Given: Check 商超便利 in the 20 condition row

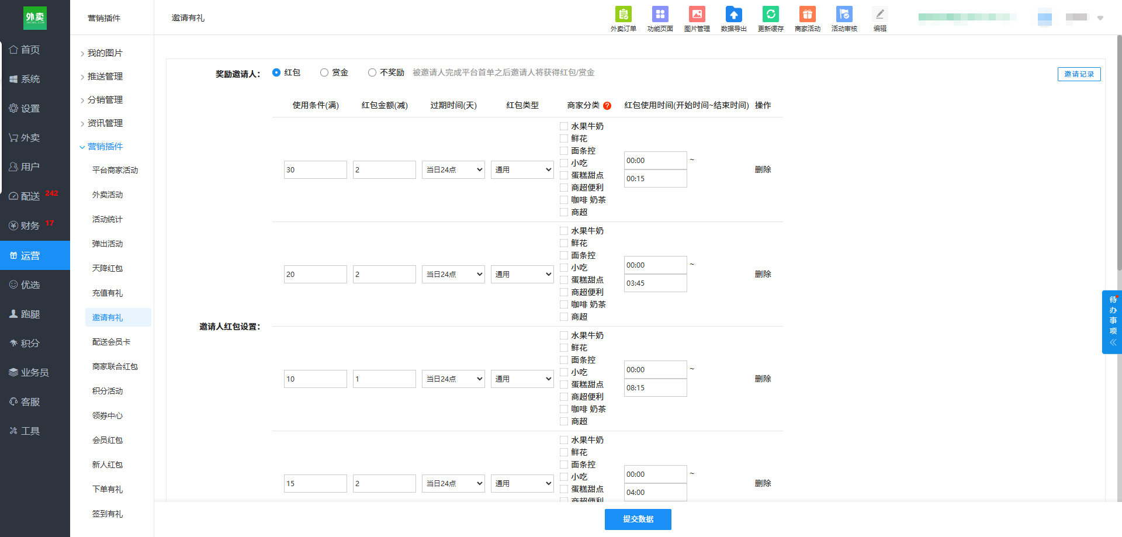Looking at the screenshot, I should [564, 292].
